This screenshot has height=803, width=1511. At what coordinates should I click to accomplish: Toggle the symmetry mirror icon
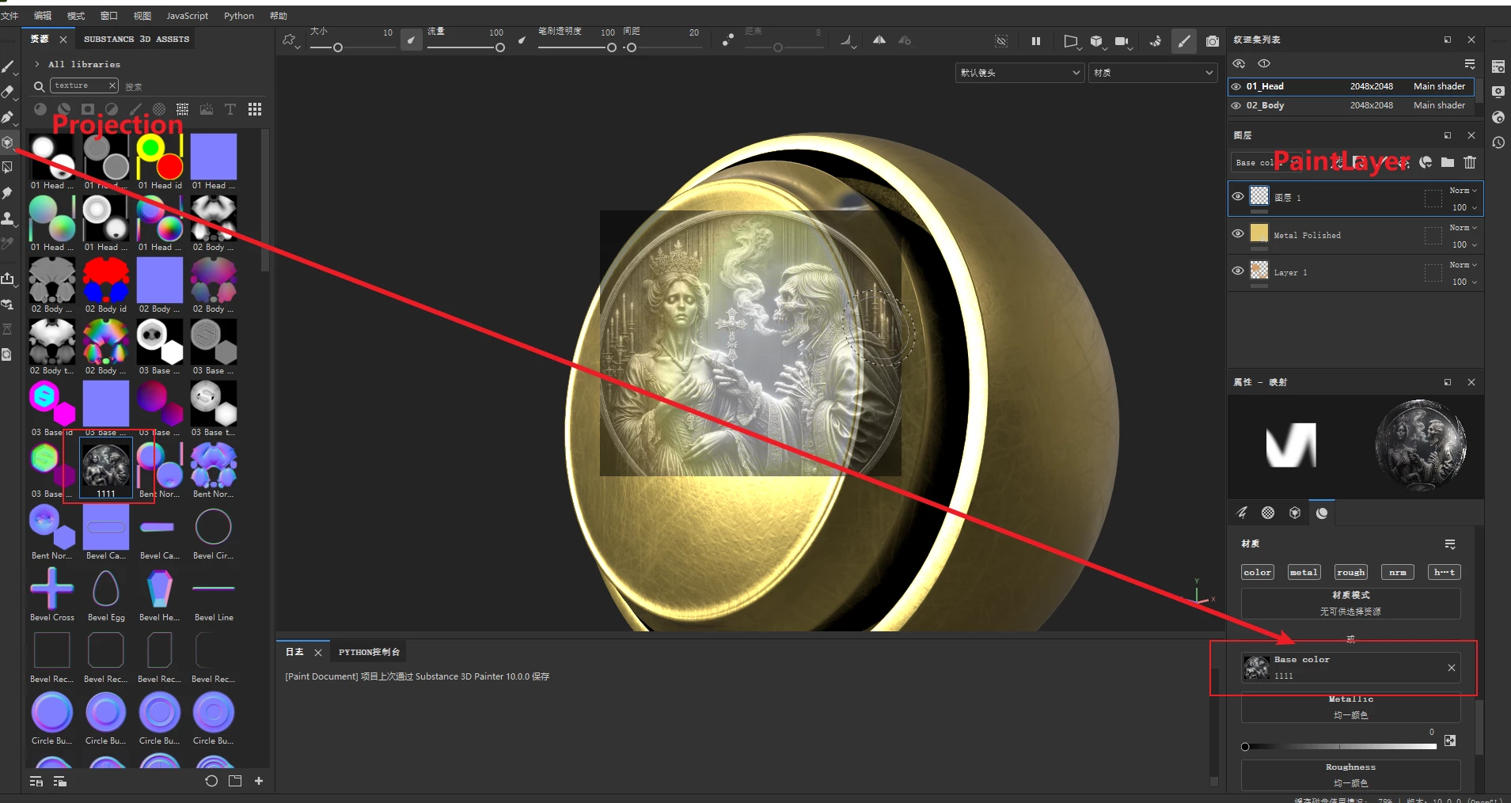(x=879, y=40)
